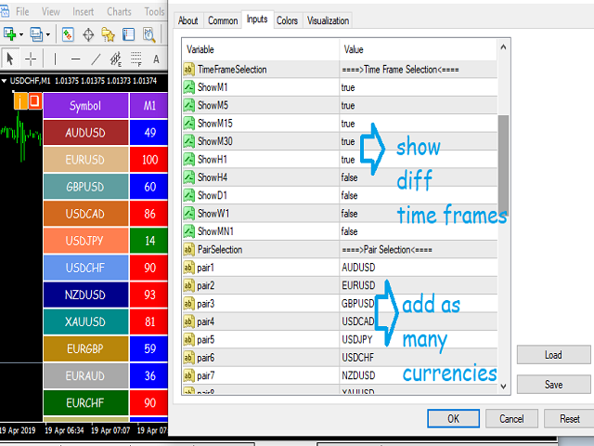Open Market Watch toolbar icon
The height and width of the screenshot is (446, 594).
click(x=68, y=34)
